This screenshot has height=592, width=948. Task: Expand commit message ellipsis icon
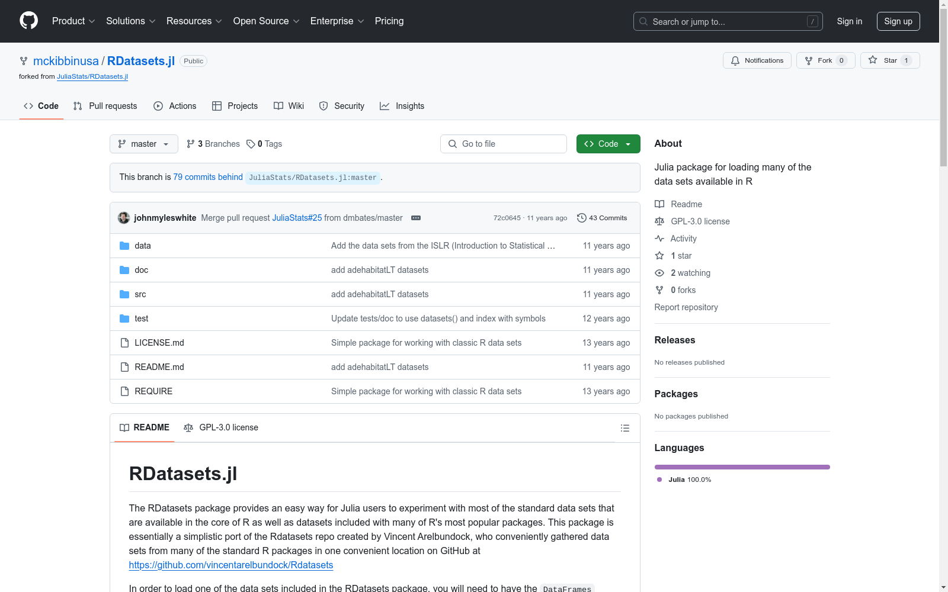point(416,218)
